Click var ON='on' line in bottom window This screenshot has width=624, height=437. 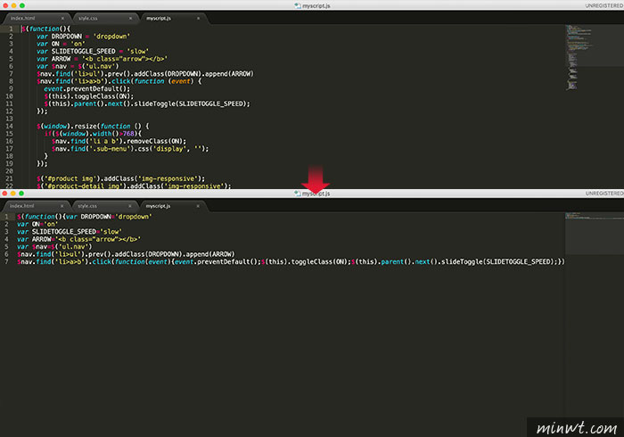click(x=37, y=224)
